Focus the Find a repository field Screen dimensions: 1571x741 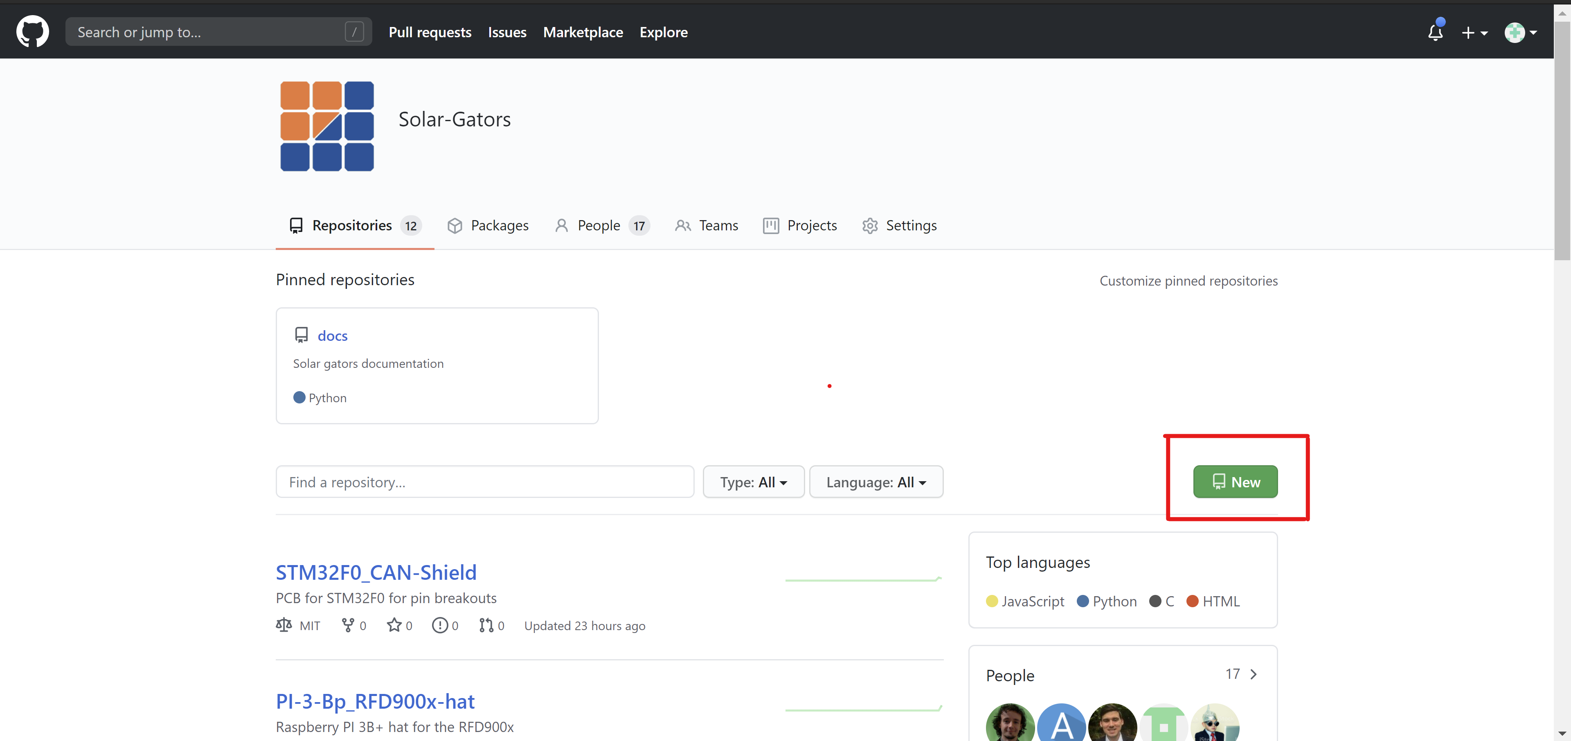click(x=485, y=482)
